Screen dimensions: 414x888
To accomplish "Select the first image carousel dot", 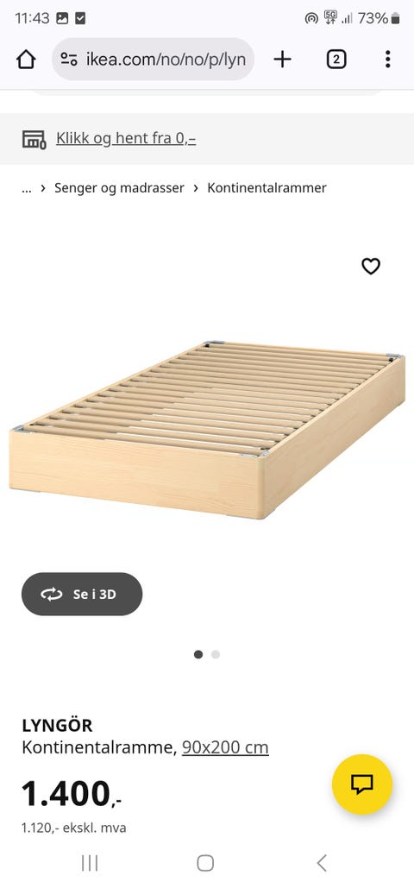I will click(198, 654).
